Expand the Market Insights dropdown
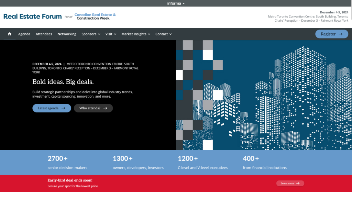Screen dimensions: 352x198 (x=135, y=34)
